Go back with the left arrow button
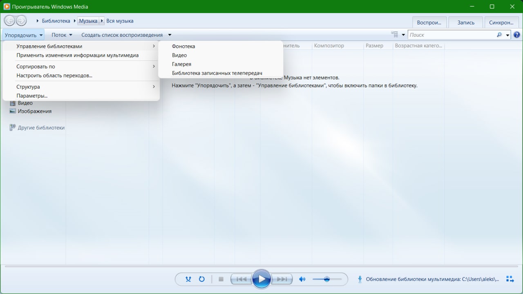This screenshot has width=523, height=294. pos(9,20)
